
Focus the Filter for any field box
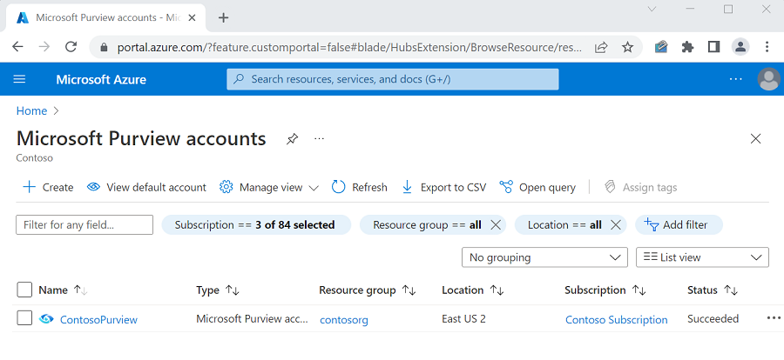[x=84, y=224]
